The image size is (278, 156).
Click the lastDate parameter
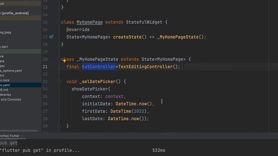93,119
